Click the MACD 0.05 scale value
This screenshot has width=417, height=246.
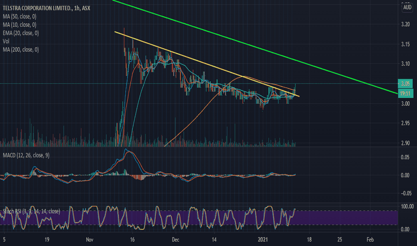[405, 157]
